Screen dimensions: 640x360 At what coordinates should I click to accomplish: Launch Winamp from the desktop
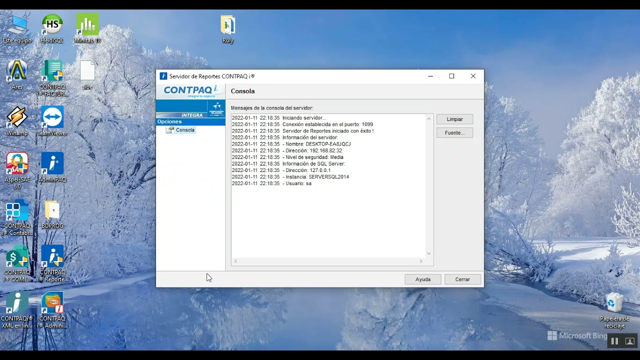[17, 121]
